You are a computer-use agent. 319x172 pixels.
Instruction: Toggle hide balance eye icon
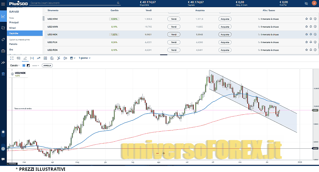(x=306, y=3)
